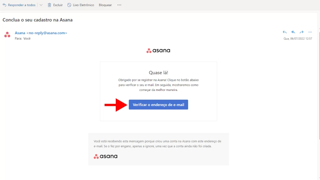This screenshot has height=180, width=320.
Task: Open message more actions ellipsis near the date
Action: pyautogui.click(x=310, y=32)
